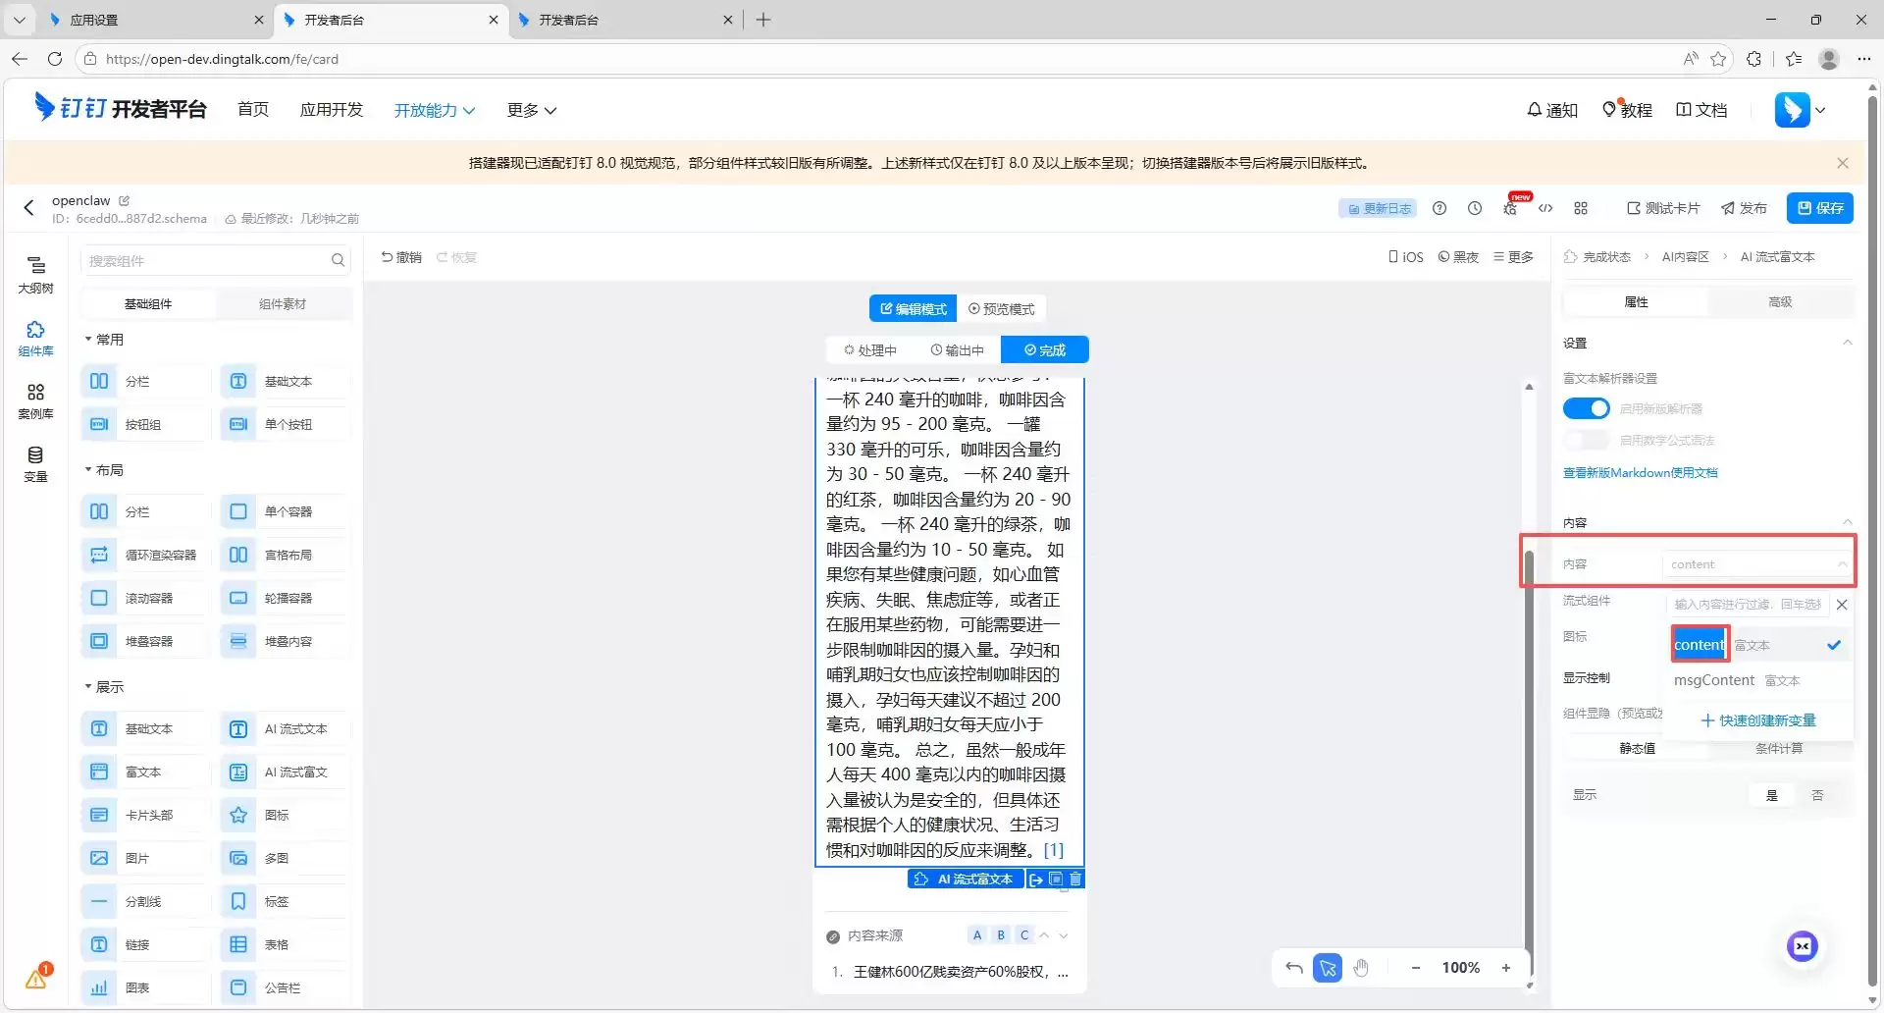Click the 搜索组件 search field
Image resolution: width=1884 pixels, height=1013 pixels.
[206, 261]
